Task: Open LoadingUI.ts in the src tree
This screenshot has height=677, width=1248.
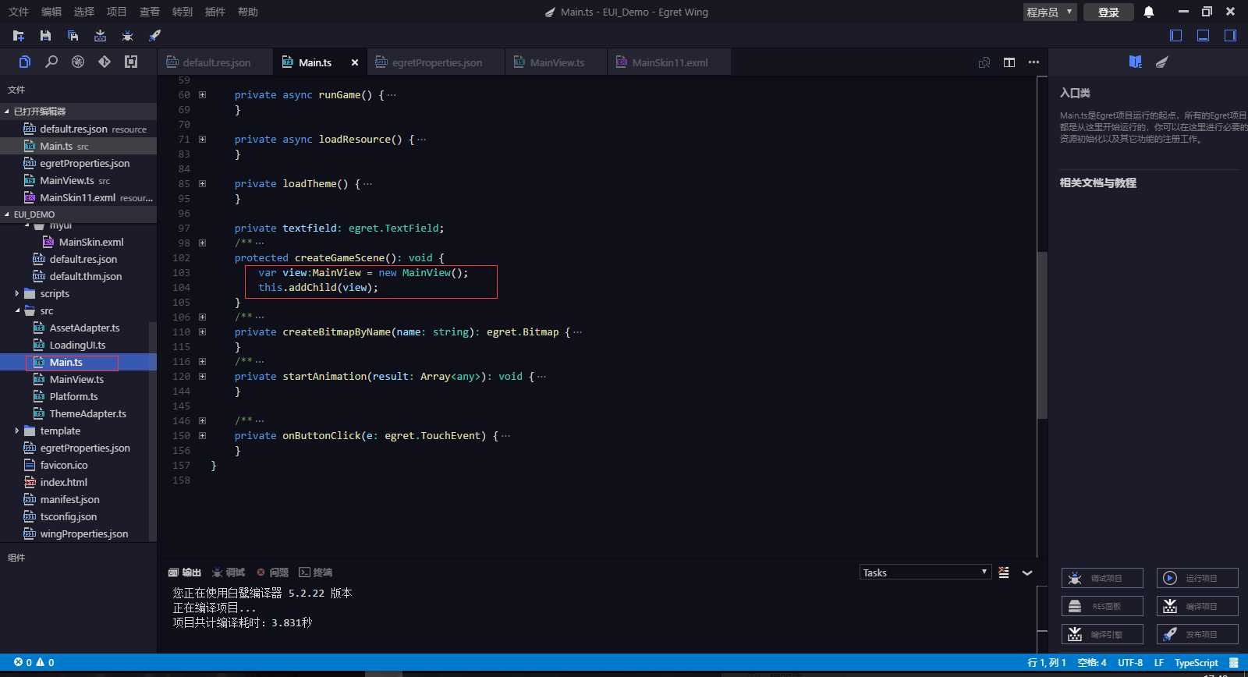Action: [77, 345]
